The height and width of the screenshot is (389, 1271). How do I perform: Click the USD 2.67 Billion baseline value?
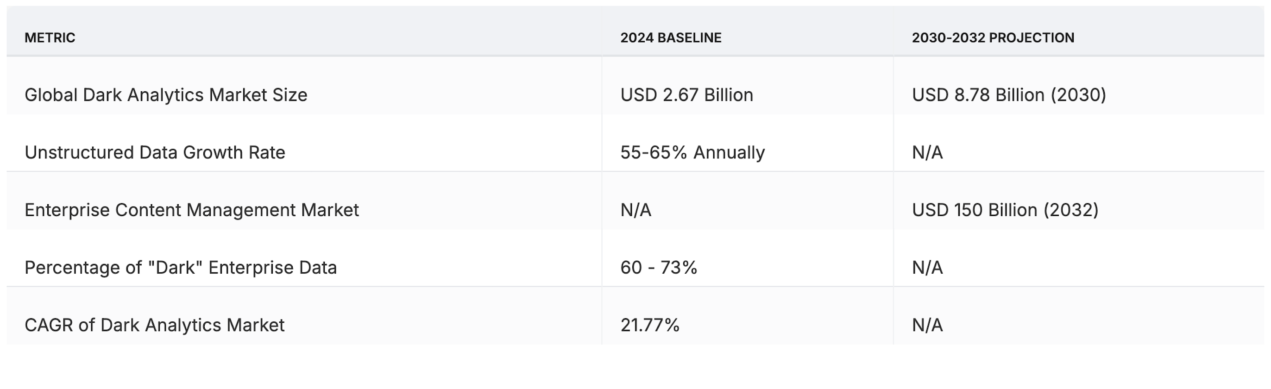[x=686, y=94]
